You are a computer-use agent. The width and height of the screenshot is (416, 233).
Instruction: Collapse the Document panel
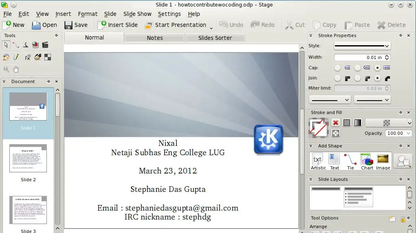(4, 81)
